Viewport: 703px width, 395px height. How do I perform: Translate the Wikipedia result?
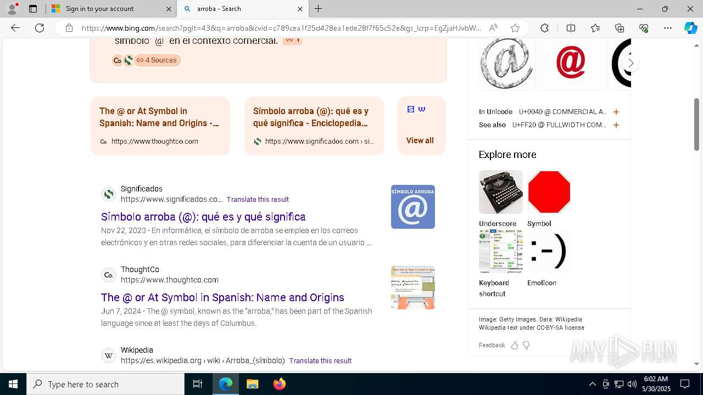pos(320,360)
